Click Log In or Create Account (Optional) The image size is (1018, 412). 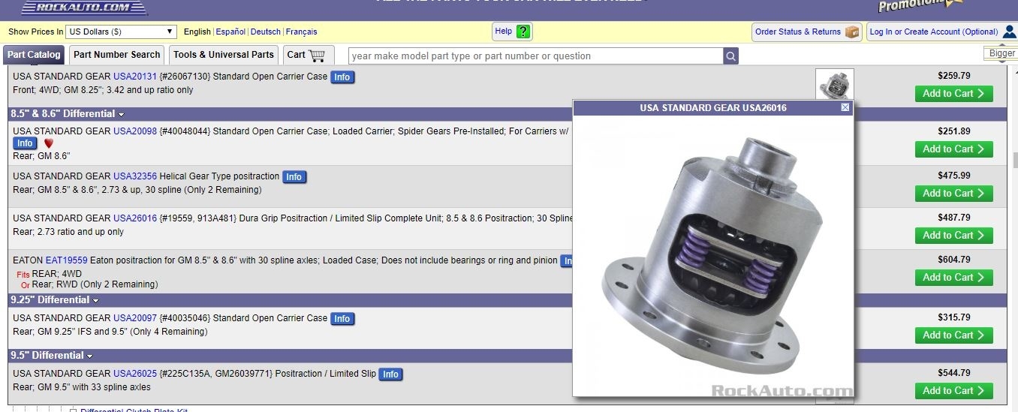tap(934, 32)
